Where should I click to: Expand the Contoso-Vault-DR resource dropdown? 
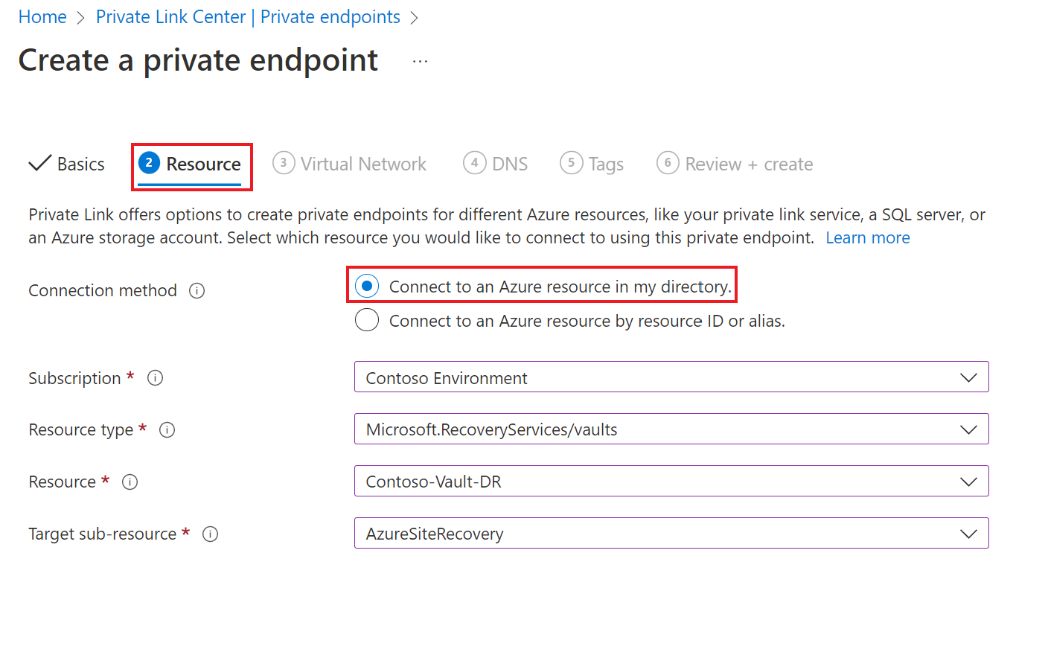[671, 482]
